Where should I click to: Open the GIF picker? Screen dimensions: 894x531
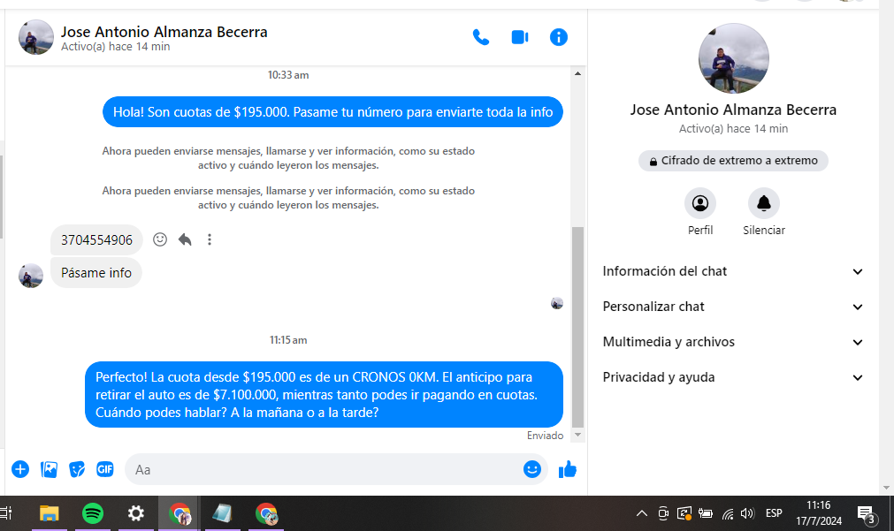(105, 469)
